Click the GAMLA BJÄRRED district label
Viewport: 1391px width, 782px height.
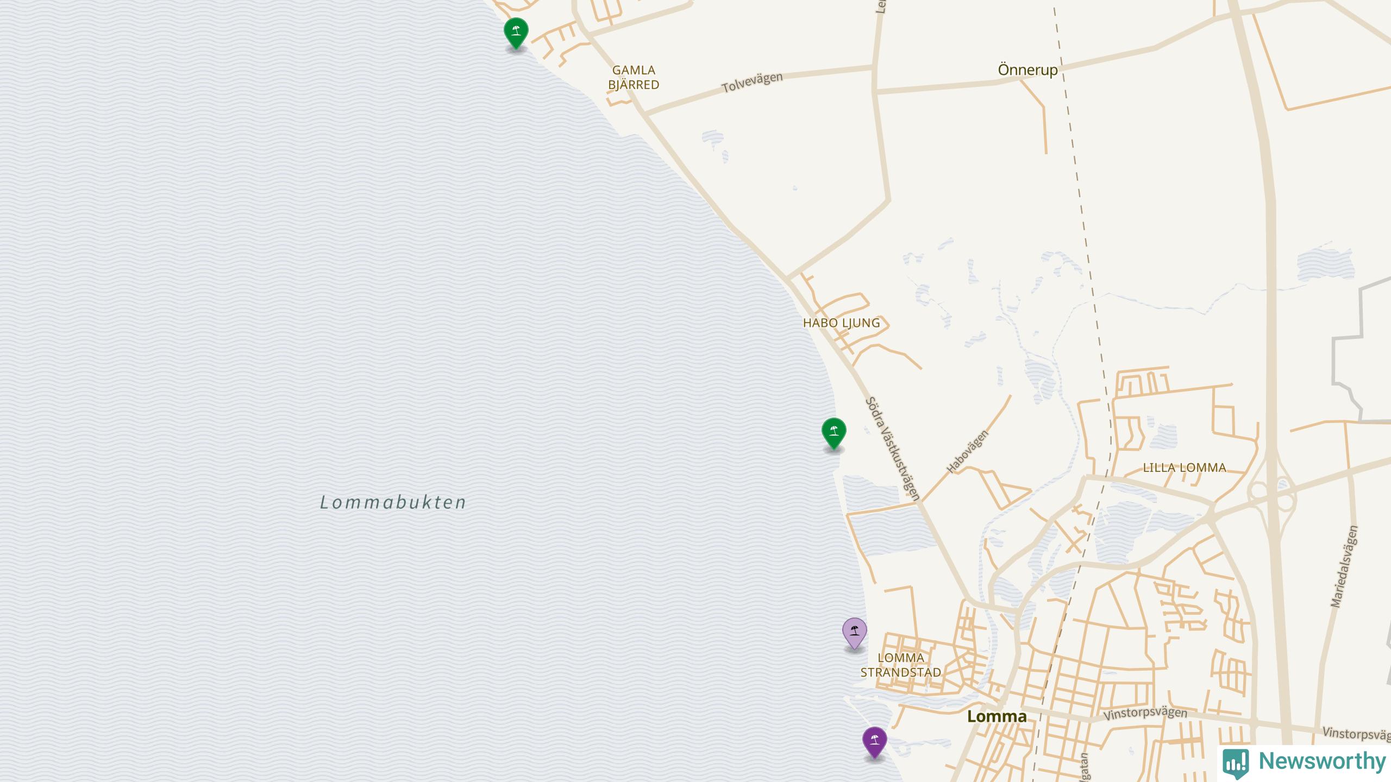(x=634, y=77)
